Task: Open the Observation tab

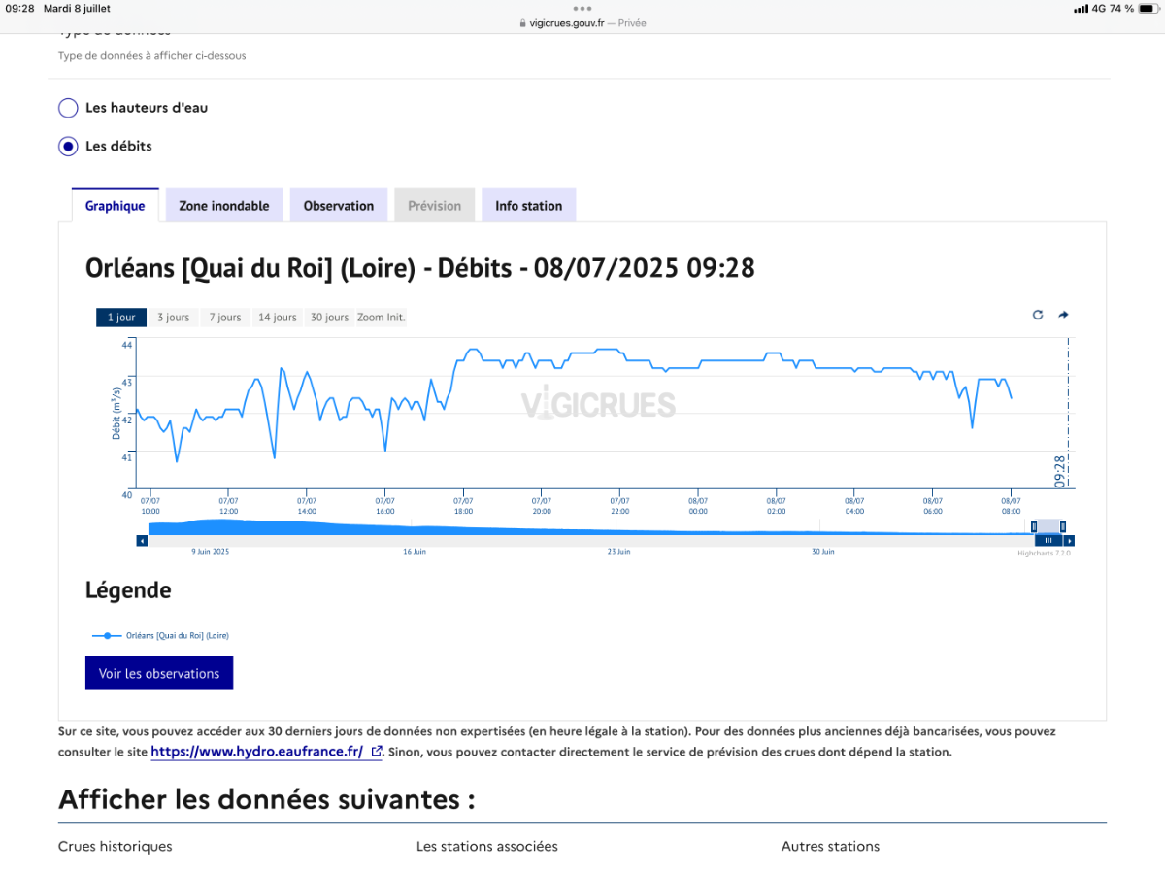Action: pos(339,206)
